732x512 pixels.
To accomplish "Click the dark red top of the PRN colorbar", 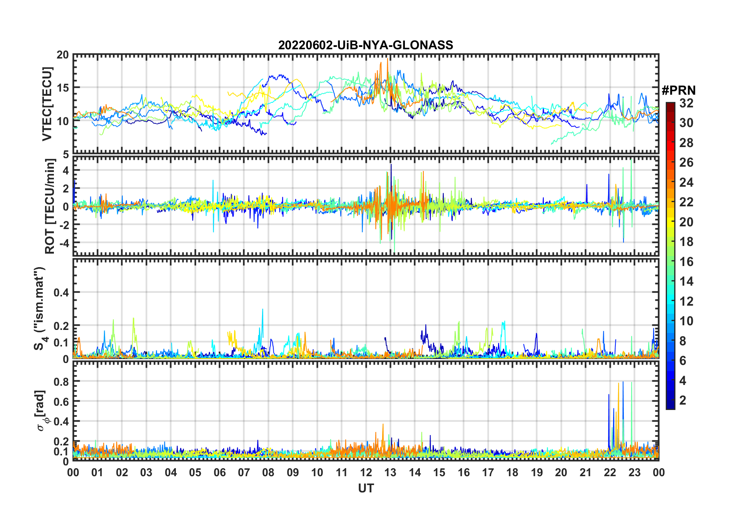I will [670, 105].
